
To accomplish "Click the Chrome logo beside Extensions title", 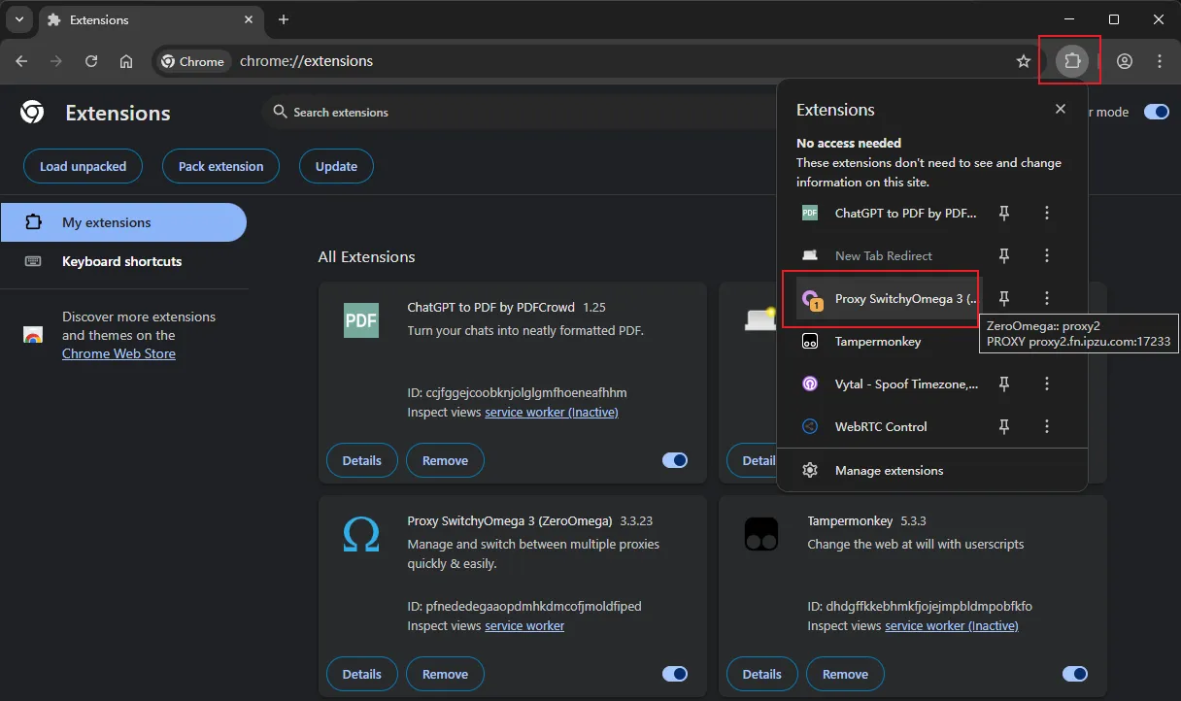I will pos(32,113).
